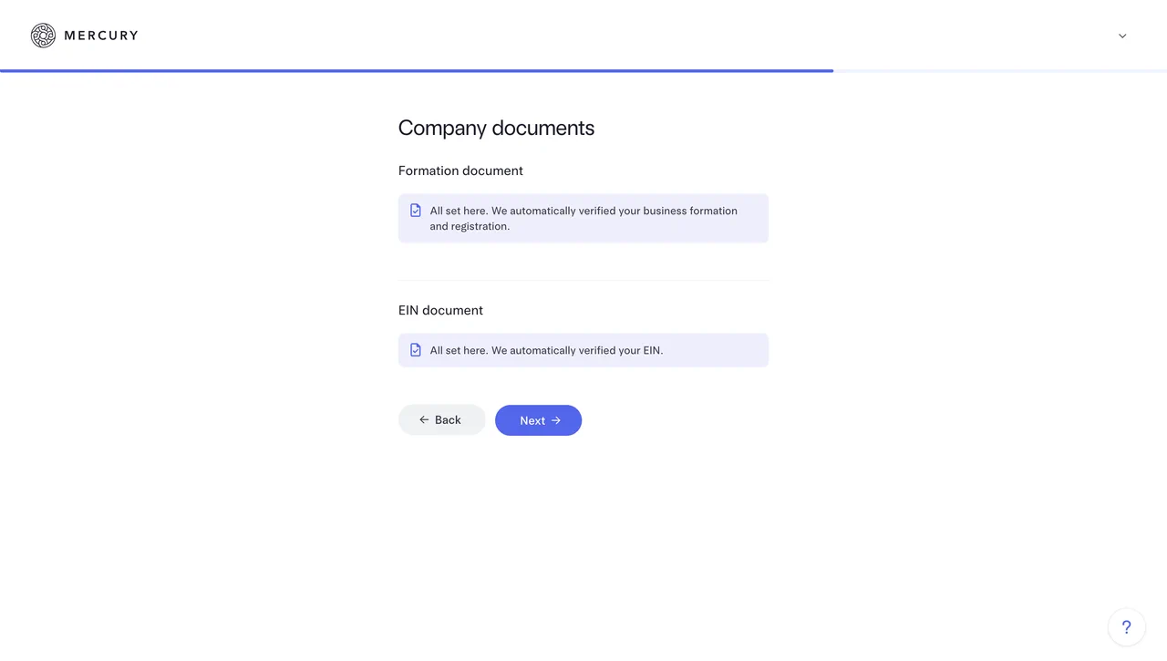Click the Company documents heading
Image resolution: width=1167 pixels, height=661 pixels.
pos(496,129)
